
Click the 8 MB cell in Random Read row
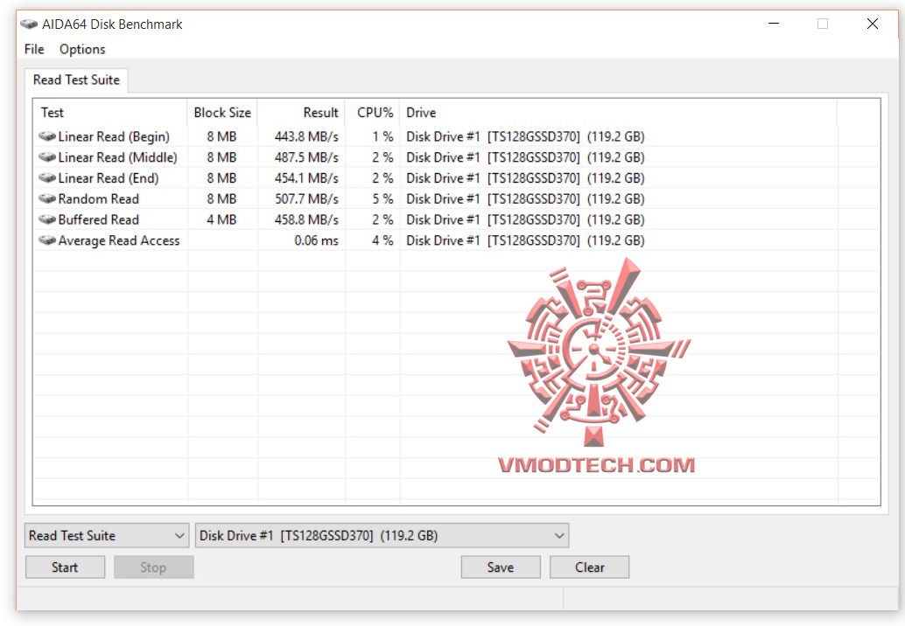tap(221, 199)
